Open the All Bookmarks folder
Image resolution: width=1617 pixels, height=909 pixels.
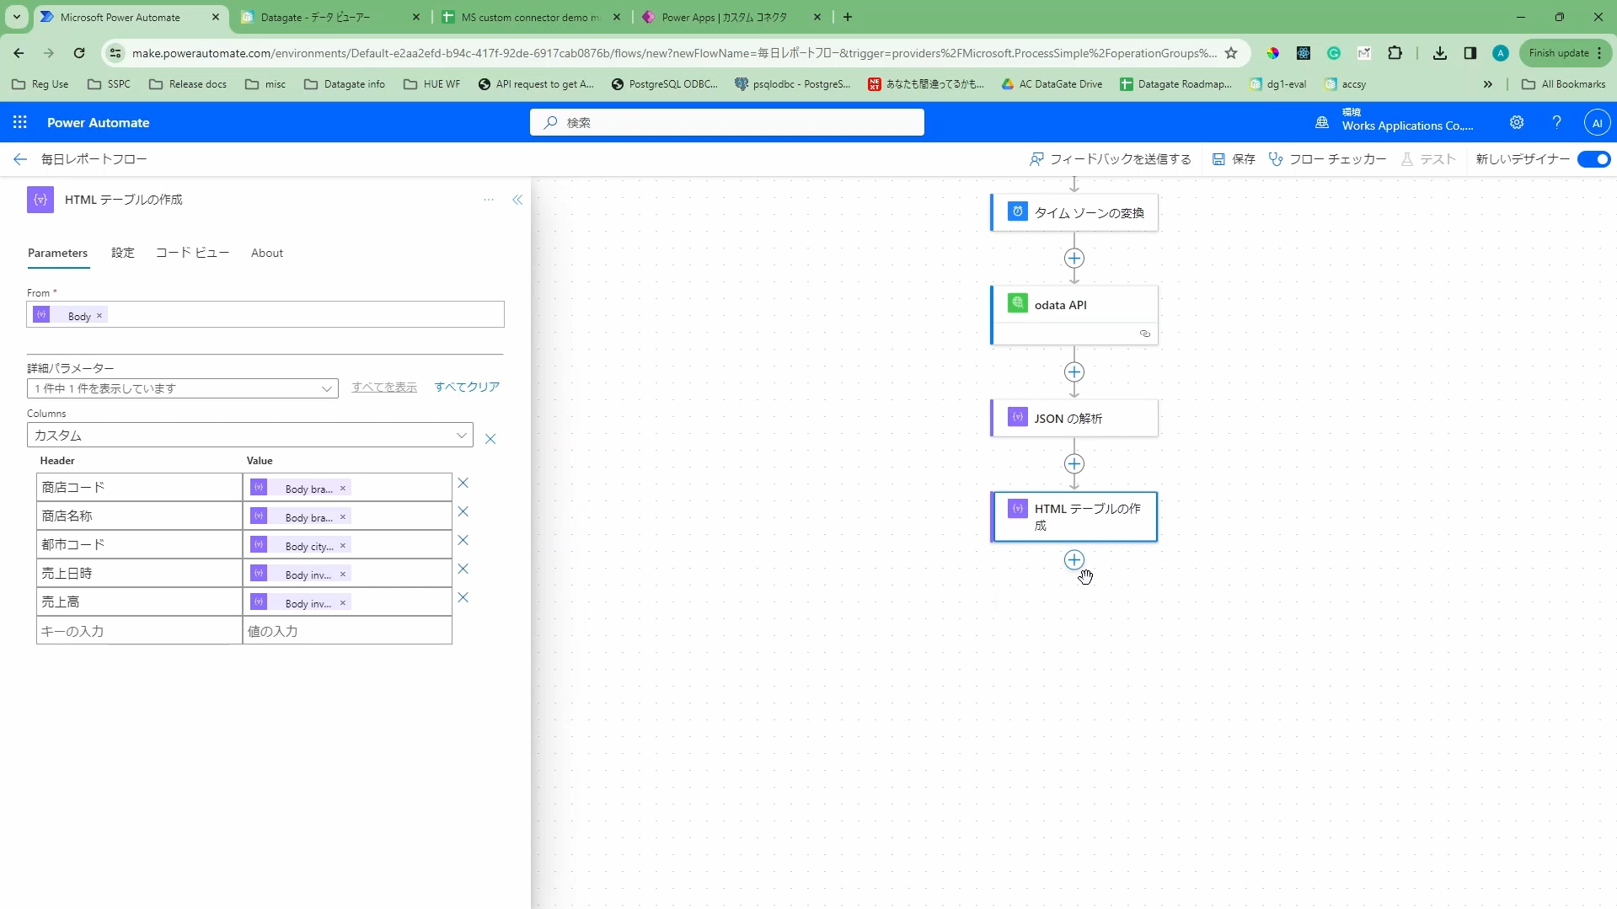pos(1564,84)
